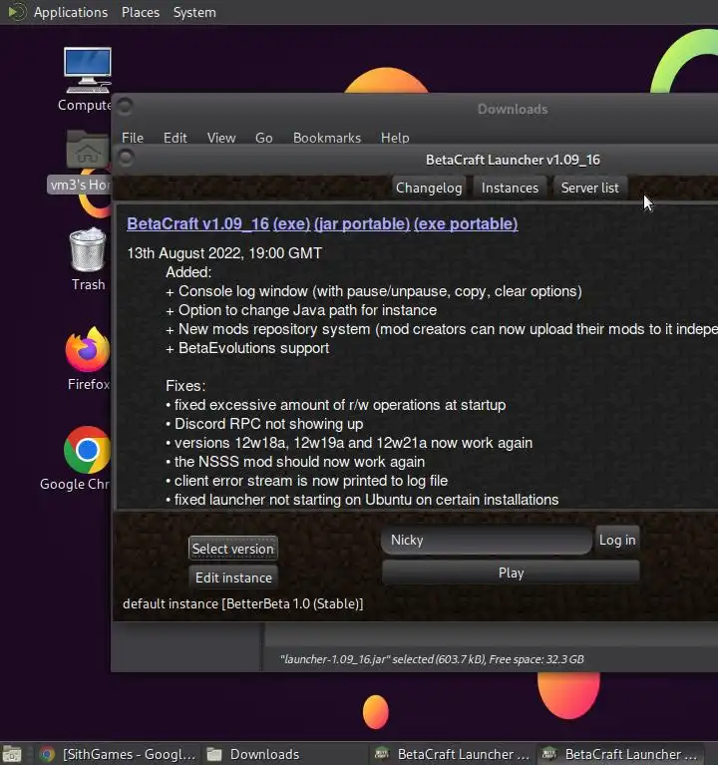Click the Select version button

(233, 549)
